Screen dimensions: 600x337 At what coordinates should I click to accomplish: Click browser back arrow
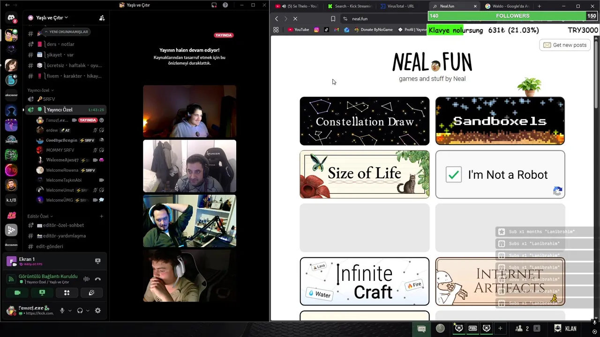coord(277,19)
